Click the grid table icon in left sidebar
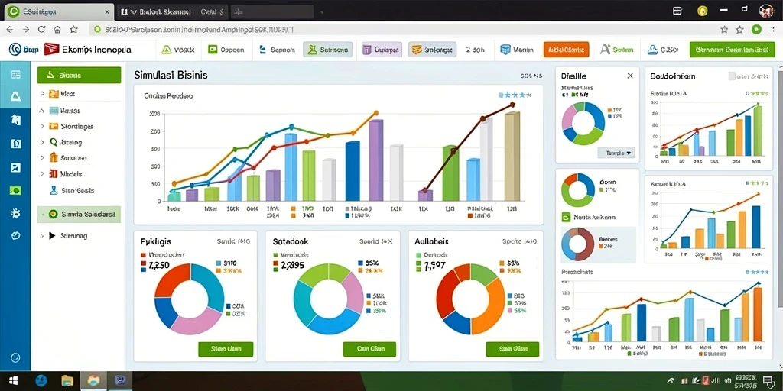Viewport: 783px width, 391px height. (x=15, y=75)
